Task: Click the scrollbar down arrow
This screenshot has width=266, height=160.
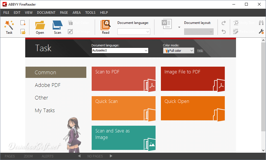Action: [x=263, y=150]
